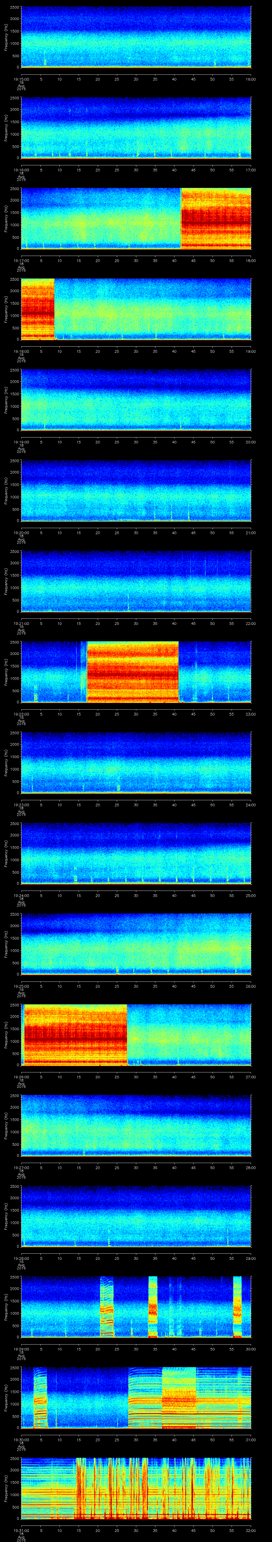Click the 16:00 end label of the first panel

250,79
